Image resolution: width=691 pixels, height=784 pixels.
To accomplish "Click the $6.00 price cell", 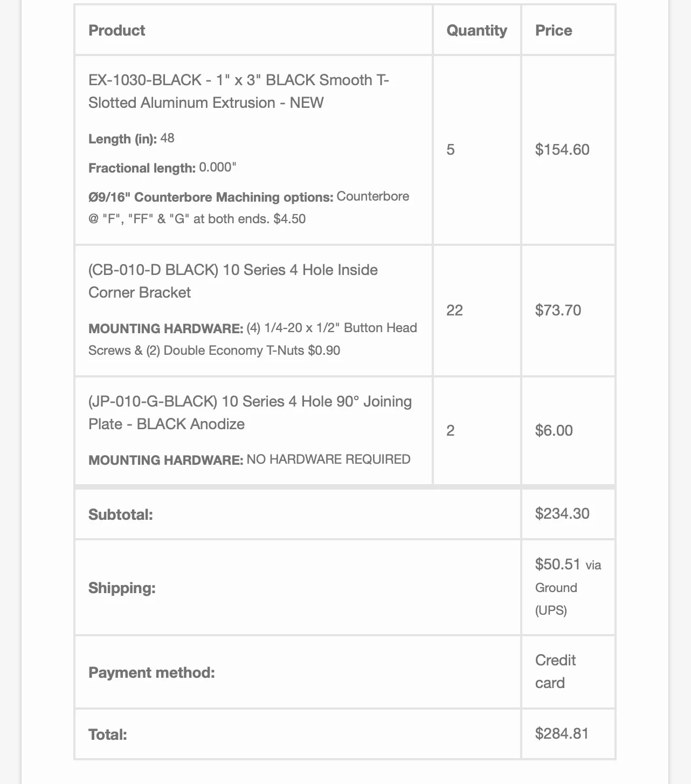I will [554, 430].
